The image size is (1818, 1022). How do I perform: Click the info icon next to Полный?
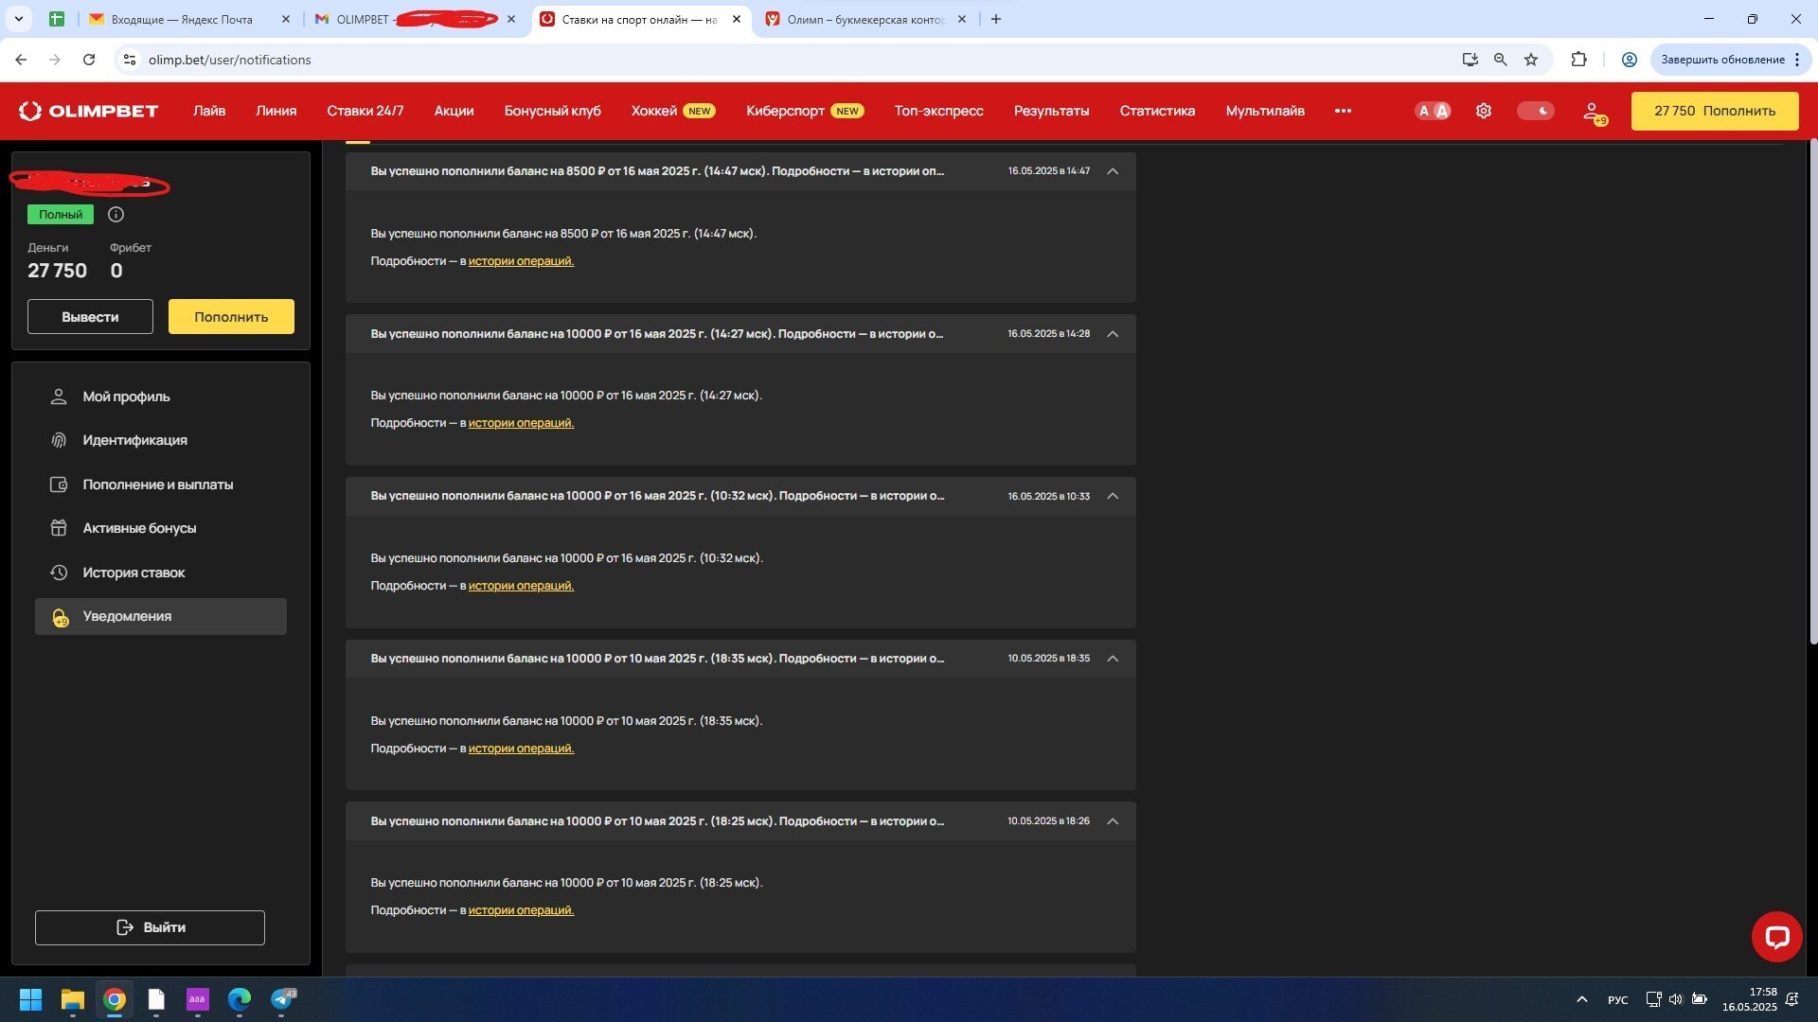116,215
